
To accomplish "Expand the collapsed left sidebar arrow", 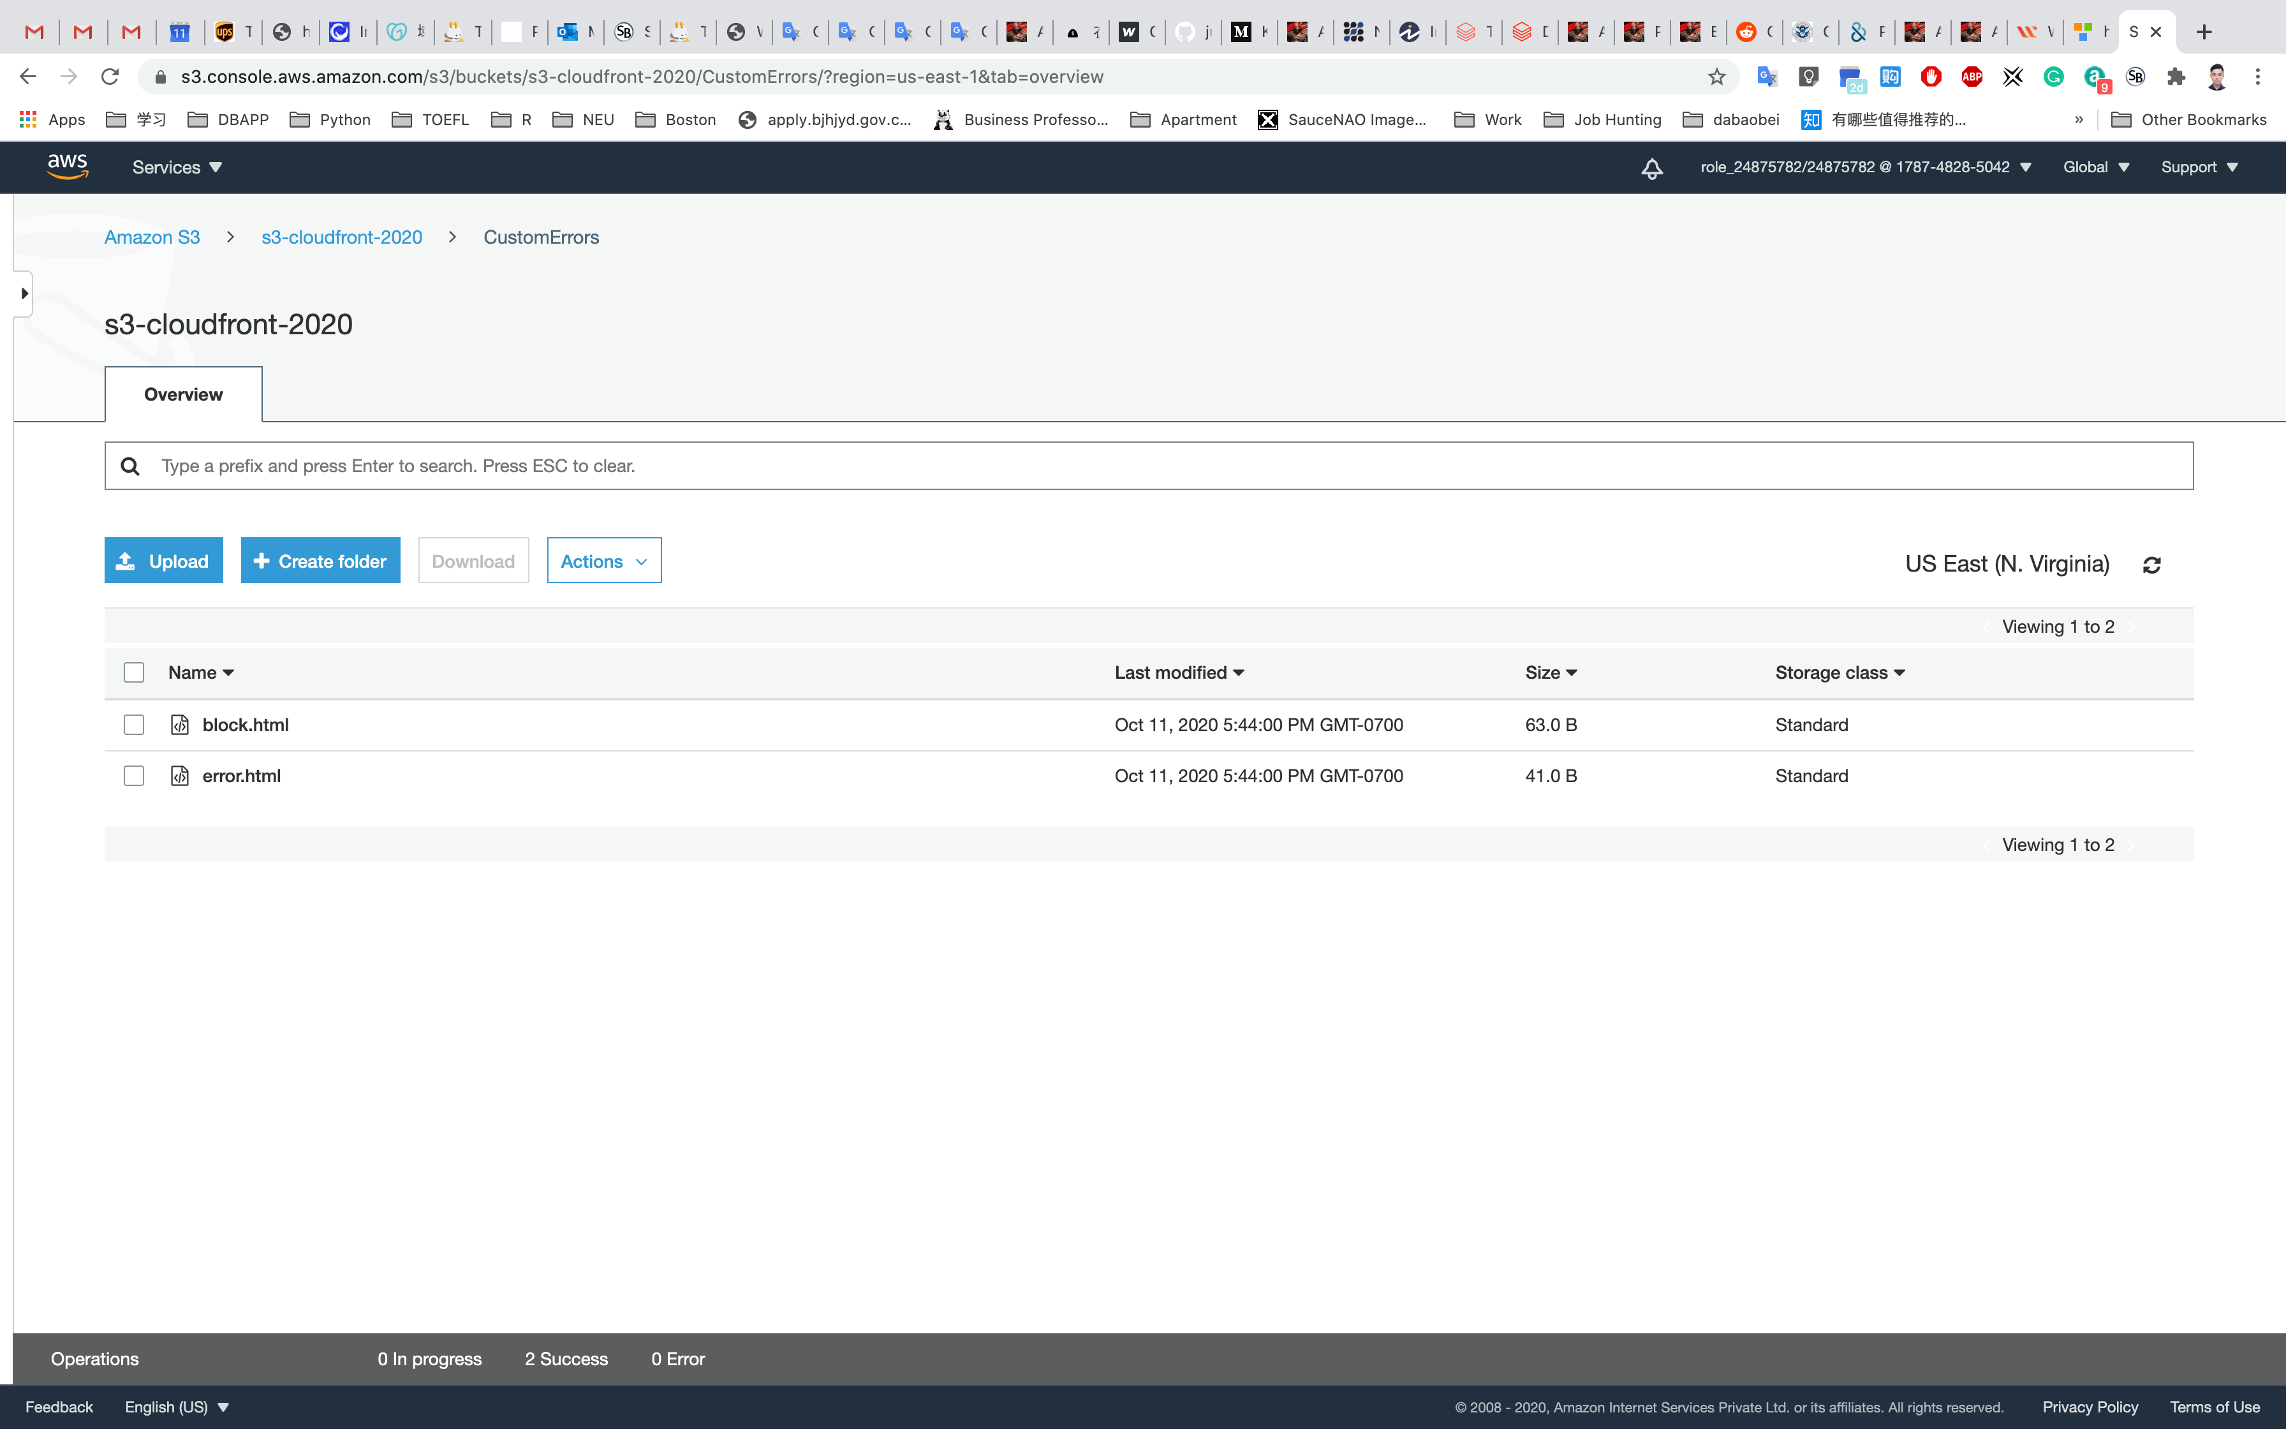I will (24, 294).
